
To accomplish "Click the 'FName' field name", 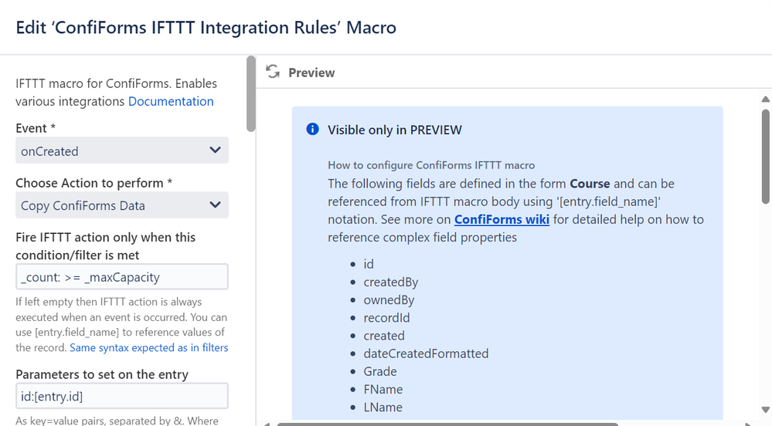I will click(x=383, y=389).
